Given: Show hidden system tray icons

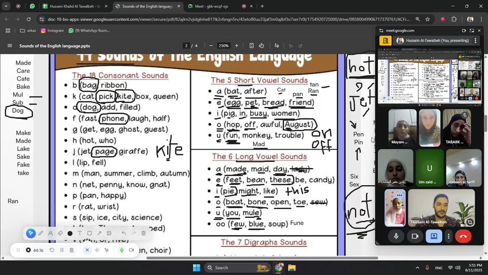Looking at the screenshot, I should 417,268.
